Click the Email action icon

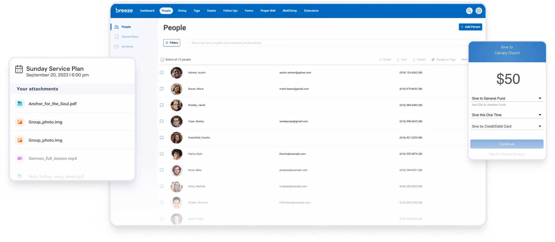tap(381, 59)
